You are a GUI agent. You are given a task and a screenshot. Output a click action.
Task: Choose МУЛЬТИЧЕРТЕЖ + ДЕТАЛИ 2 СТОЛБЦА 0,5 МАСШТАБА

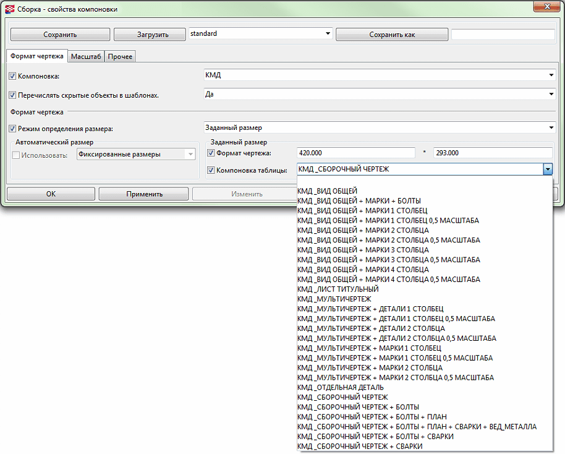click(x=425, y=338)
